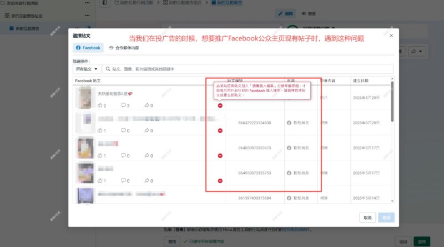Open the more options menu for the ad set row
This screenshot has height=247, width=444.
[87, 16]
